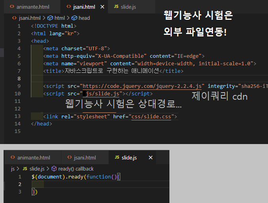Image resolution: width=268 pixels, height=203 pixels.
Task: Click JS file icon on bottom slide.js tab
Action: [x=117, y=157]
